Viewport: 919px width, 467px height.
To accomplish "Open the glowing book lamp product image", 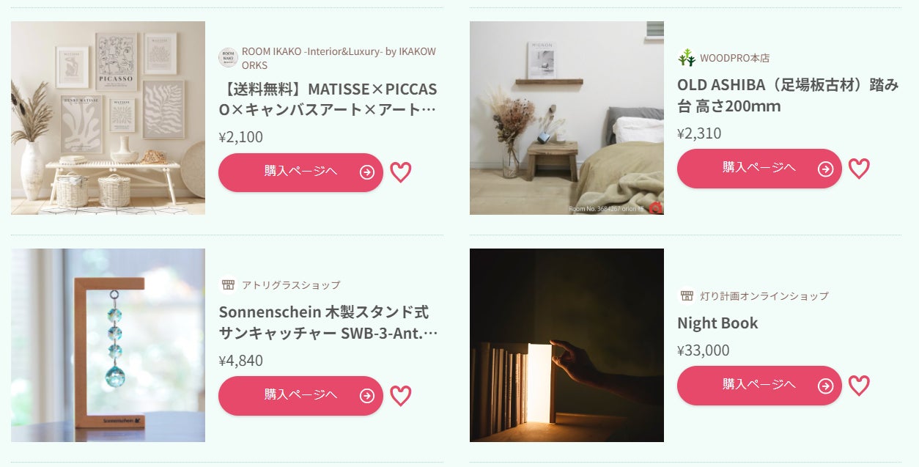I will [x=566, y=345].
